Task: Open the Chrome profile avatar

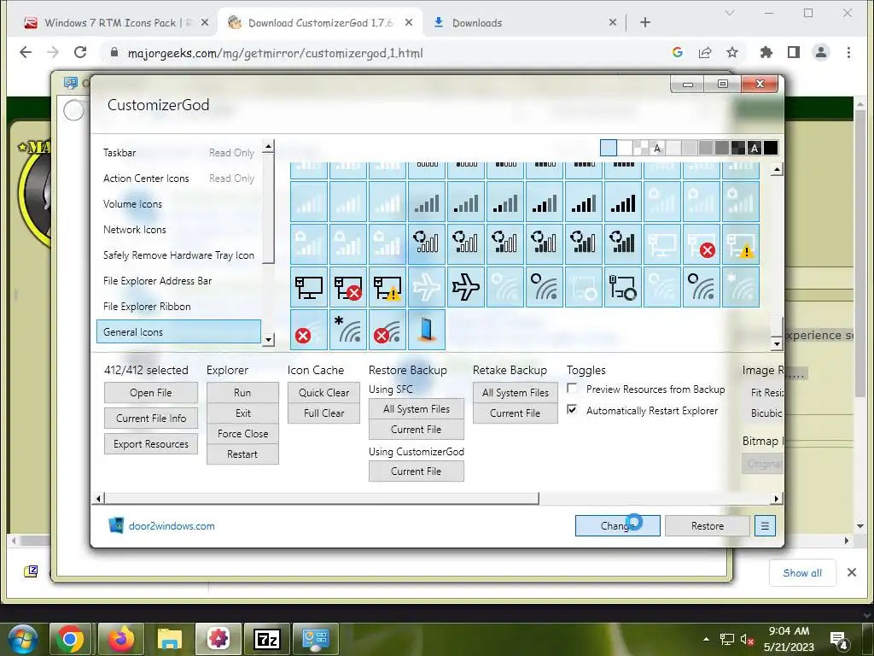Action: pyautogui.click(x=821, y=52)
